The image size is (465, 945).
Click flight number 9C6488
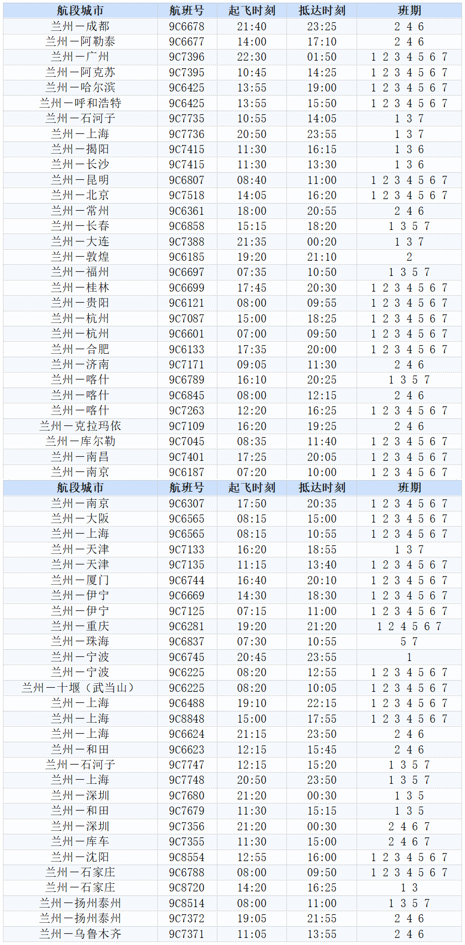[x=187, y=703]
